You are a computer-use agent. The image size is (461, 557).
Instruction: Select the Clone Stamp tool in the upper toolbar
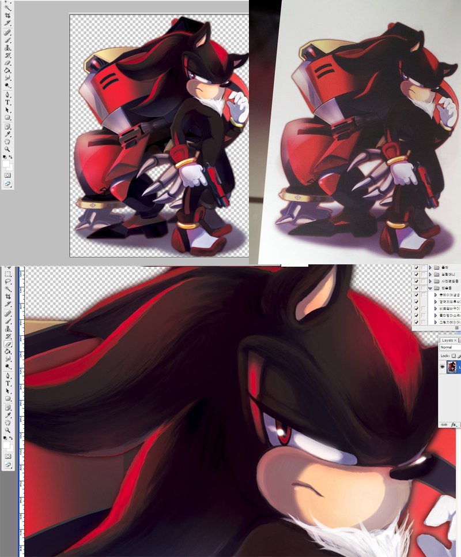click(7, 47)
